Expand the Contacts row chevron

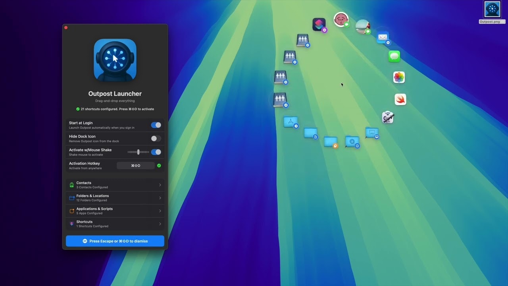[160, 185]
